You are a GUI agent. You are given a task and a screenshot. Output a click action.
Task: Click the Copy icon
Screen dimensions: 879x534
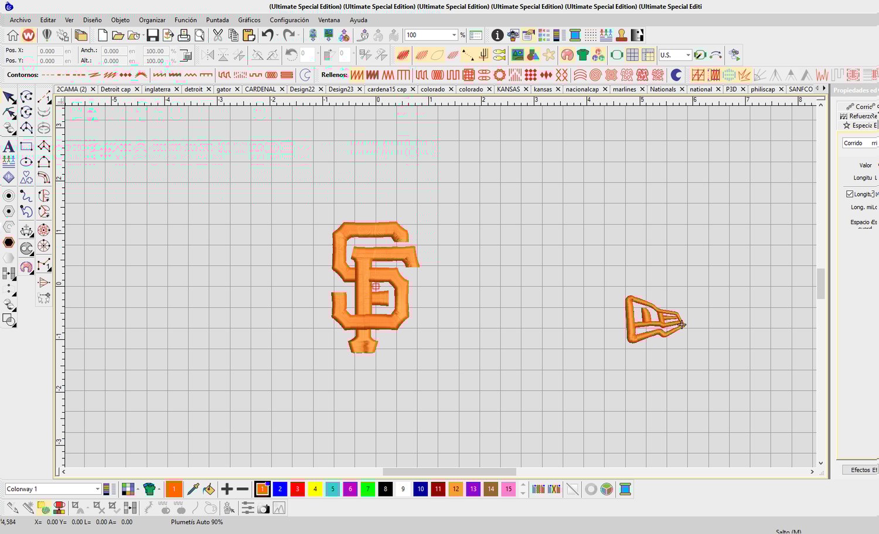coord(233,35)
